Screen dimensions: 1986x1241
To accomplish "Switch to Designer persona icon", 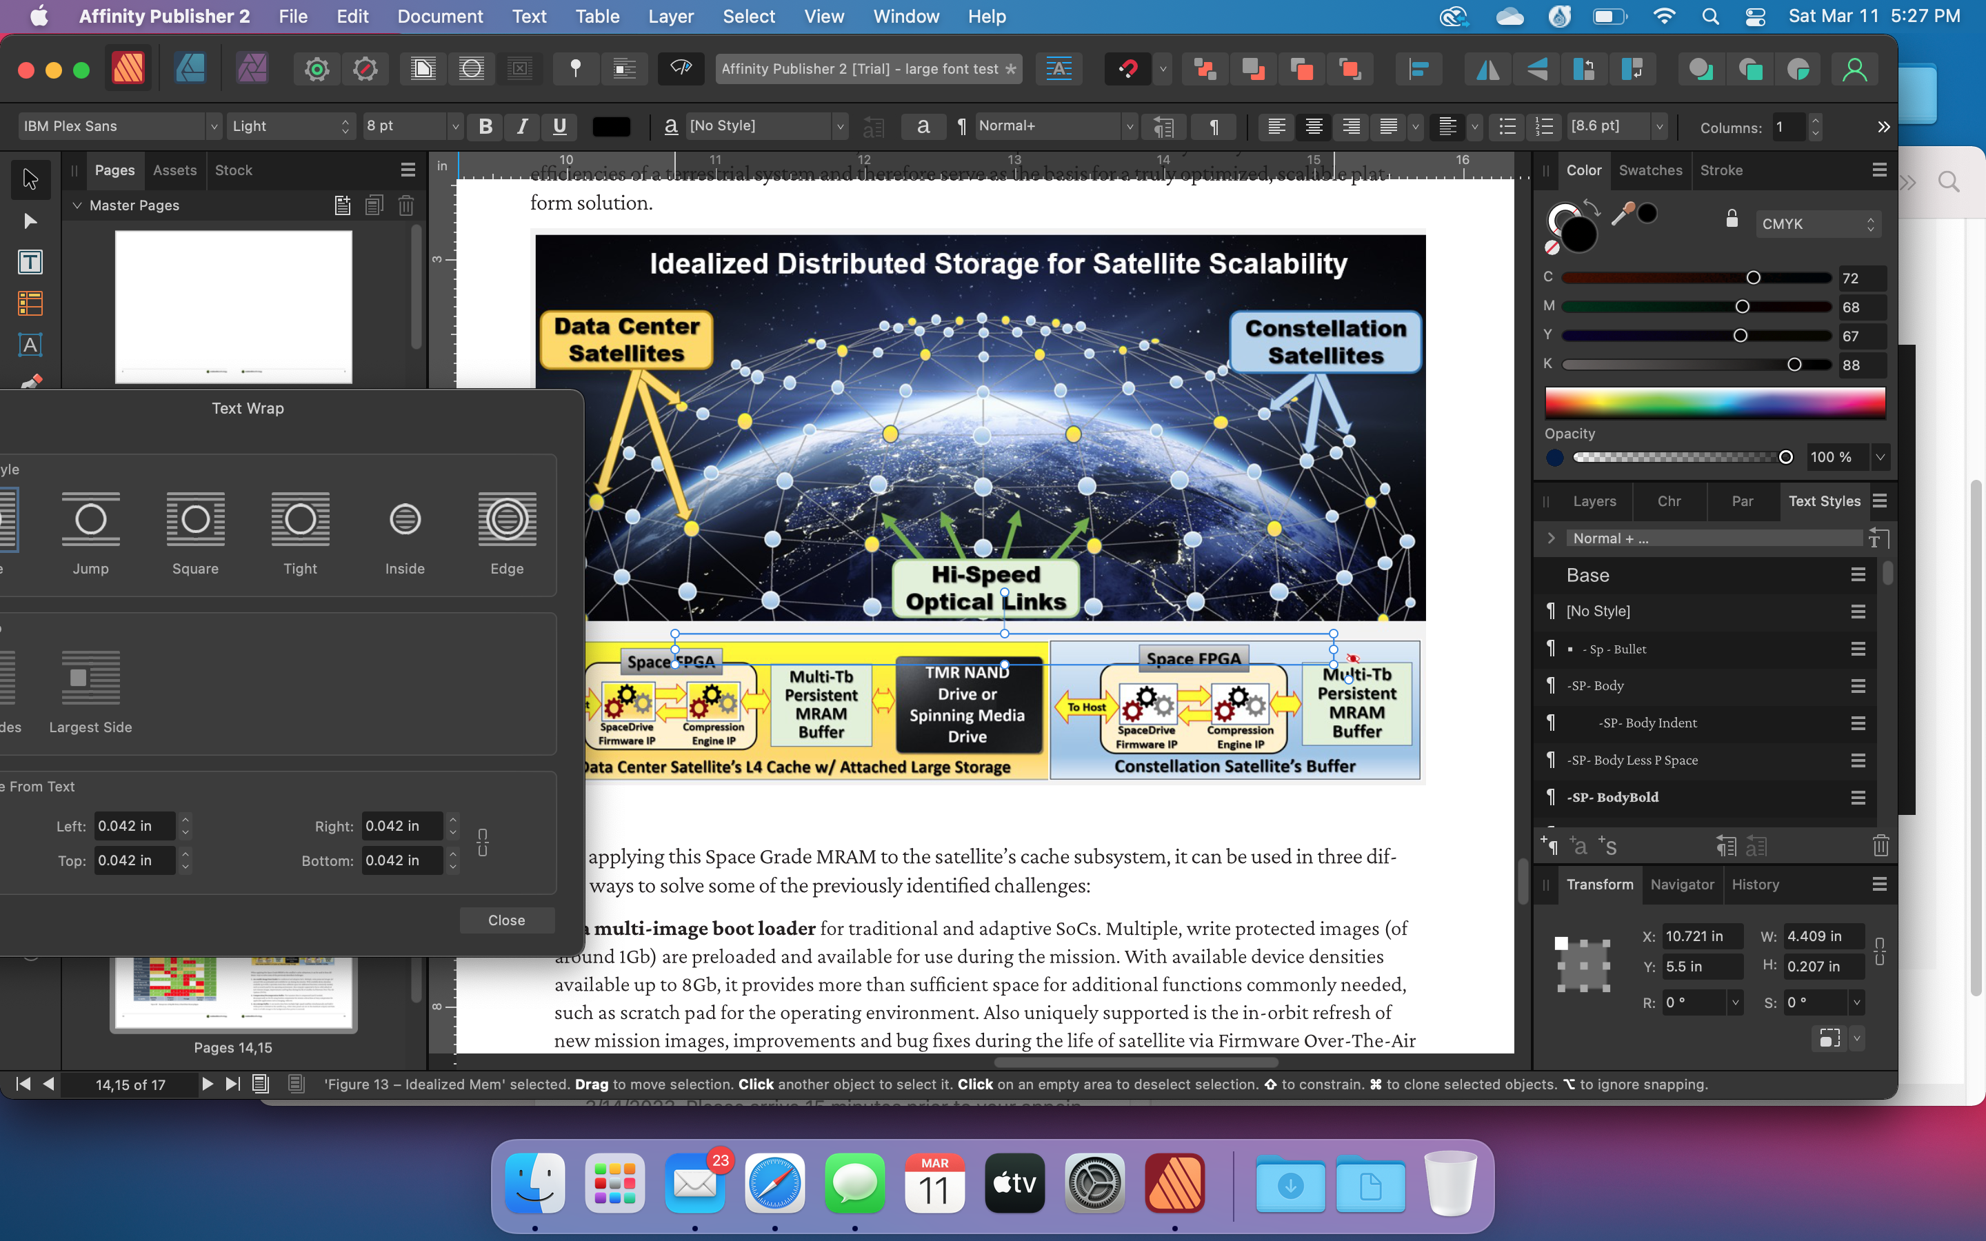I will tap(190, 69).
